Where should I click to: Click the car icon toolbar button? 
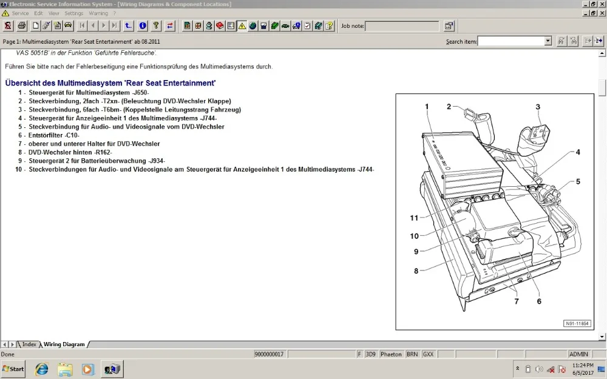pos(68,26)
